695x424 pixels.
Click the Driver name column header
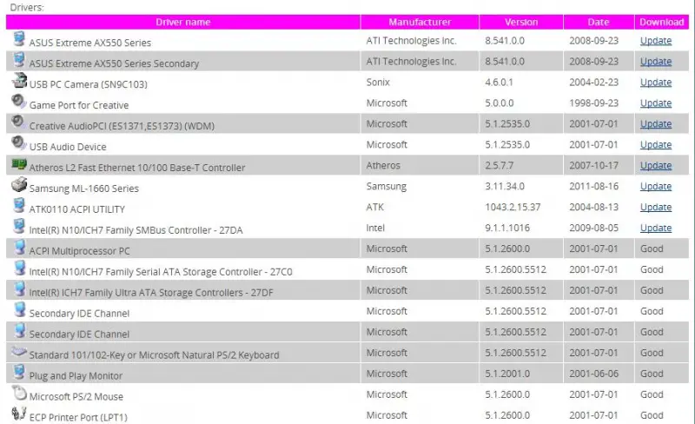click(183, 23)
